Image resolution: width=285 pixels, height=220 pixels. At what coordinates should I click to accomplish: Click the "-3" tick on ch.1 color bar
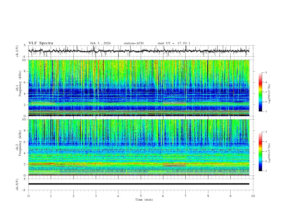coord(265,72)
